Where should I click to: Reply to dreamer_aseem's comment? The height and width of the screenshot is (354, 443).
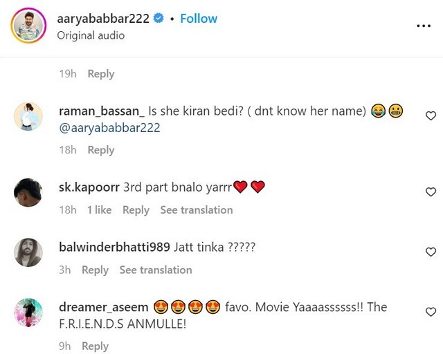(x=95, y=346)
